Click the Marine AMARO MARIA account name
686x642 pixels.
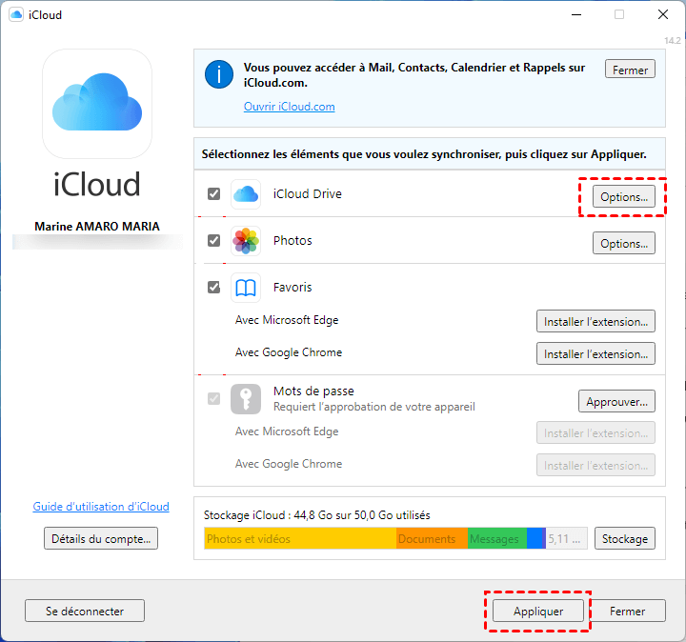click(97, 226)
